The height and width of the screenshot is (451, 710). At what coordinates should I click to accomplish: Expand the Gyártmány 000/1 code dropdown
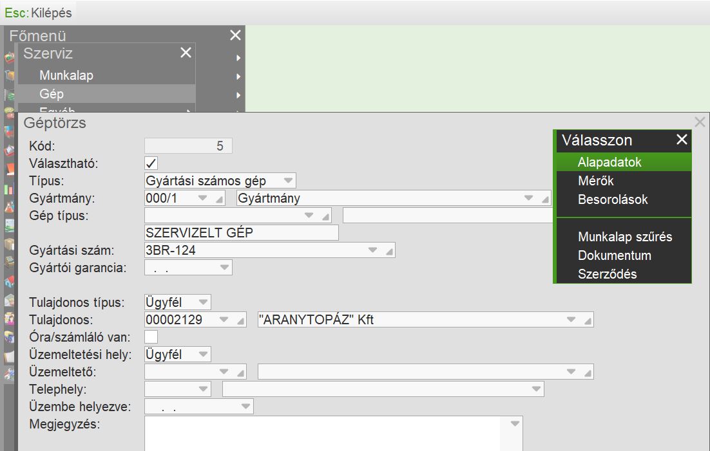click(202, 198)
